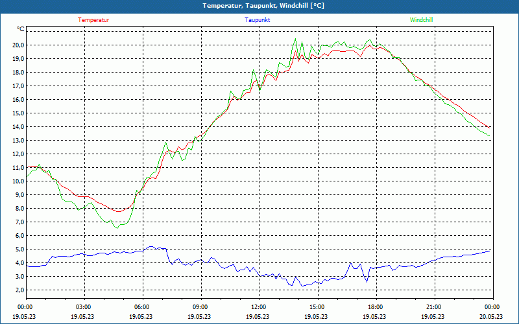Select the 2,0 y-axis value
The image size is (519, 324).
pyautogui.click(x=19, y=290)
